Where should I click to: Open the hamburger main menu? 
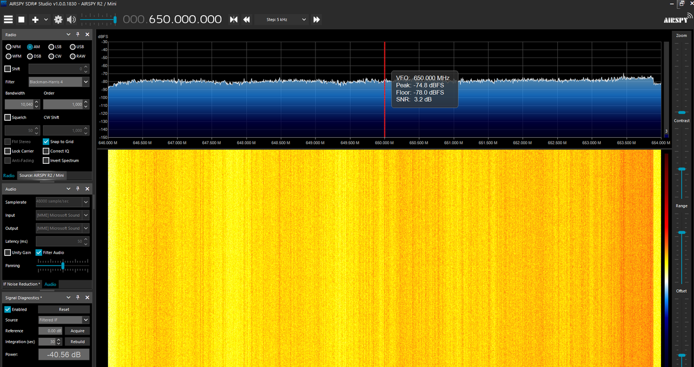click(8, 20)
